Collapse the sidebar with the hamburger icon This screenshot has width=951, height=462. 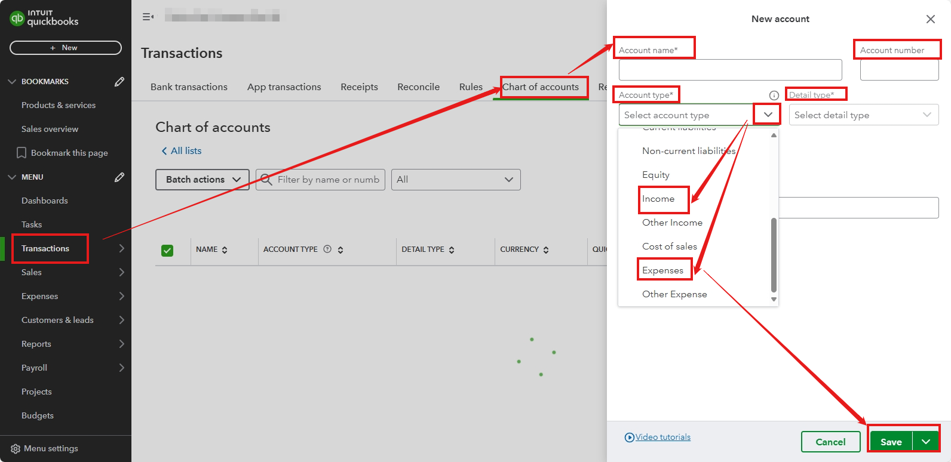(x=148, y=17)
